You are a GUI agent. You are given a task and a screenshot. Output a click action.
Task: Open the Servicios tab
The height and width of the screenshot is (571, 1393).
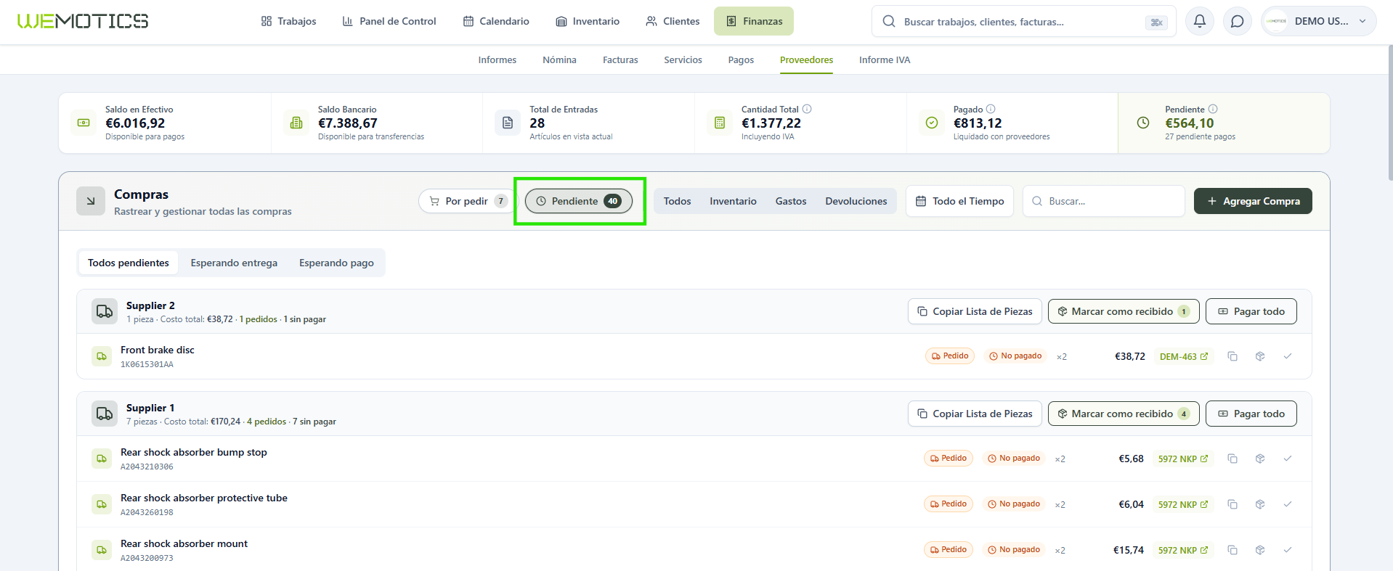(683, 60)
